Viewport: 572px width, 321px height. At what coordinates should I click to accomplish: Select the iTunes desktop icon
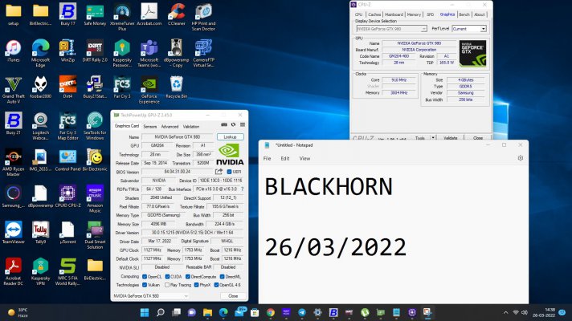point(14,51)
